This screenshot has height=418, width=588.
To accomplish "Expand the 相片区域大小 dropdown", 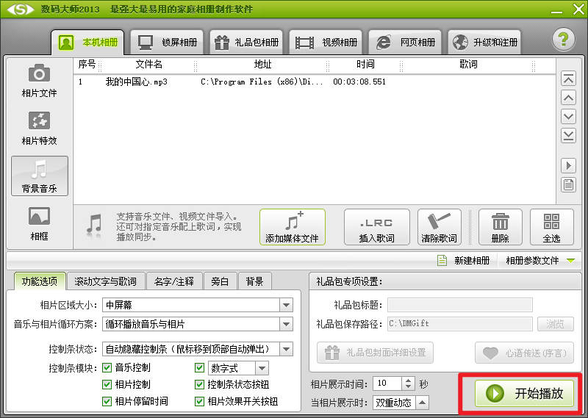I will [x=286, y=305].
